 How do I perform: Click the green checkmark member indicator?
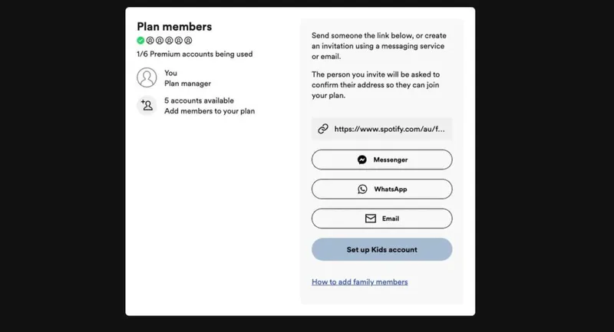140,41
